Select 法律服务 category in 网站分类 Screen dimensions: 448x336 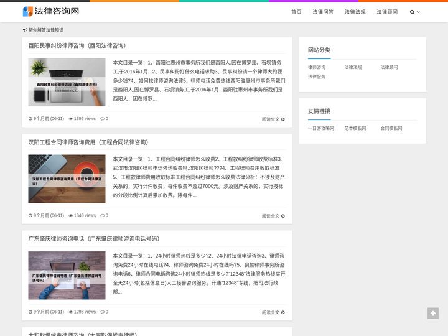(x=317, y=77)
